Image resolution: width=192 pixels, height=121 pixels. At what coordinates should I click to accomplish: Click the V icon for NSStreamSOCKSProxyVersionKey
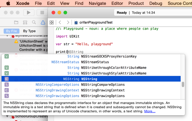(7, 56)
